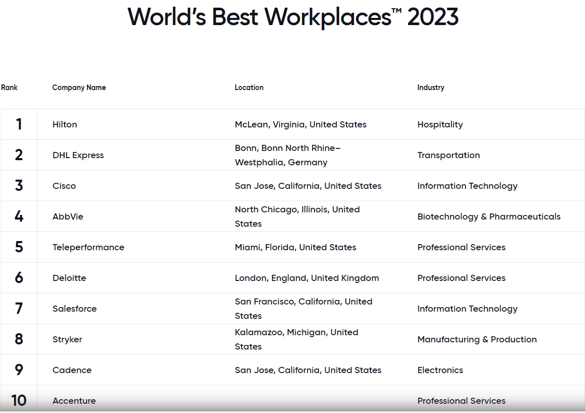Viewport: 585px width, 413px height.
Task: Click the Hospitality industry cell
Action: pos(440,124)
